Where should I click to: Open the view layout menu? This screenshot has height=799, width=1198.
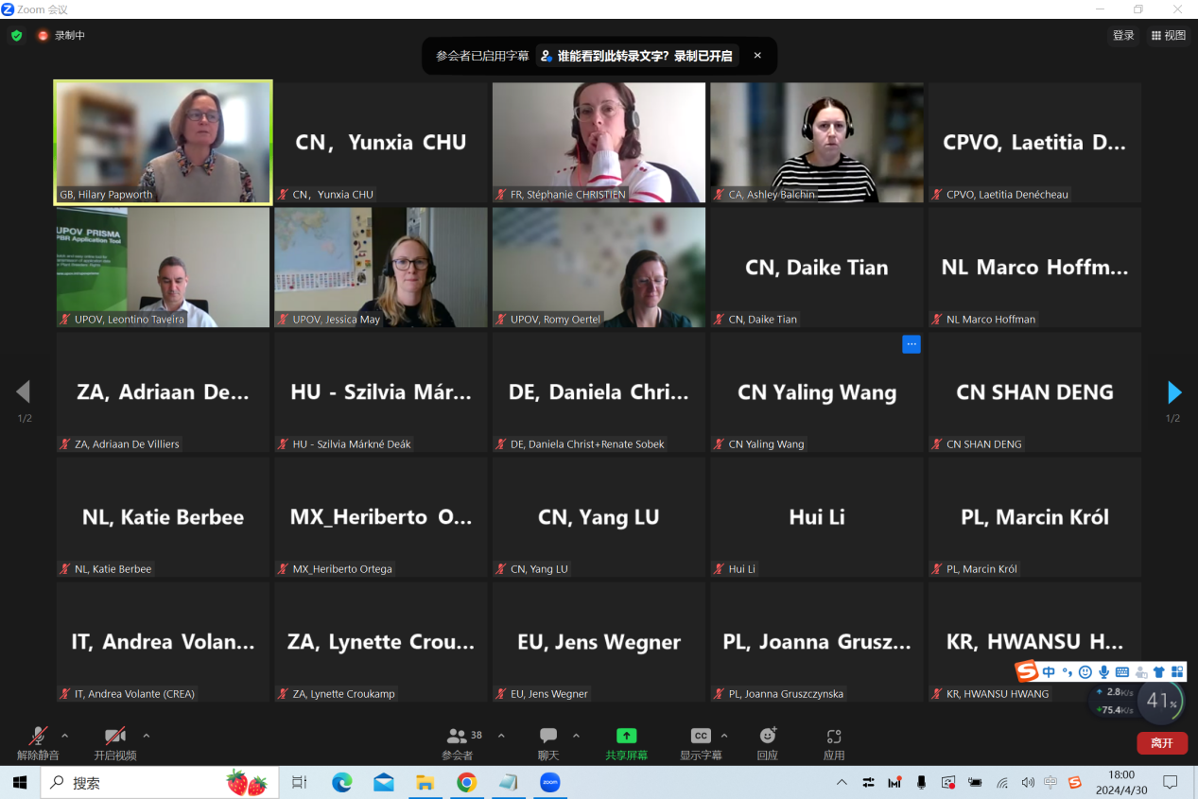pos(1168,36)
